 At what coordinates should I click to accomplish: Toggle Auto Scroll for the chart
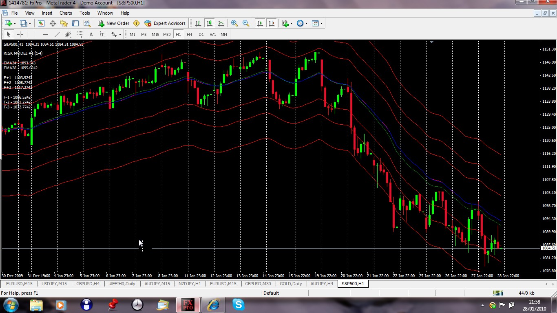pos(260,23)
